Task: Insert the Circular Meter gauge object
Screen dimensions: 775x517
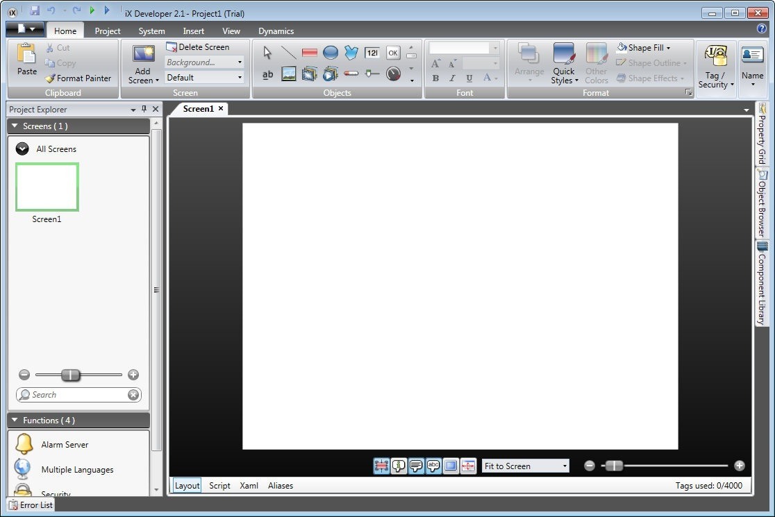Action: point(393,74)
